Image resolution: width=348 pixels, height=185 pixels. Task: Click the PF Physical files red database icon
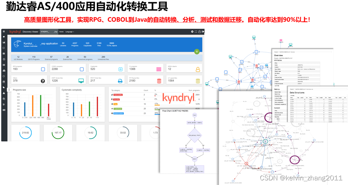pyautogui.click(x=159, y=81)
